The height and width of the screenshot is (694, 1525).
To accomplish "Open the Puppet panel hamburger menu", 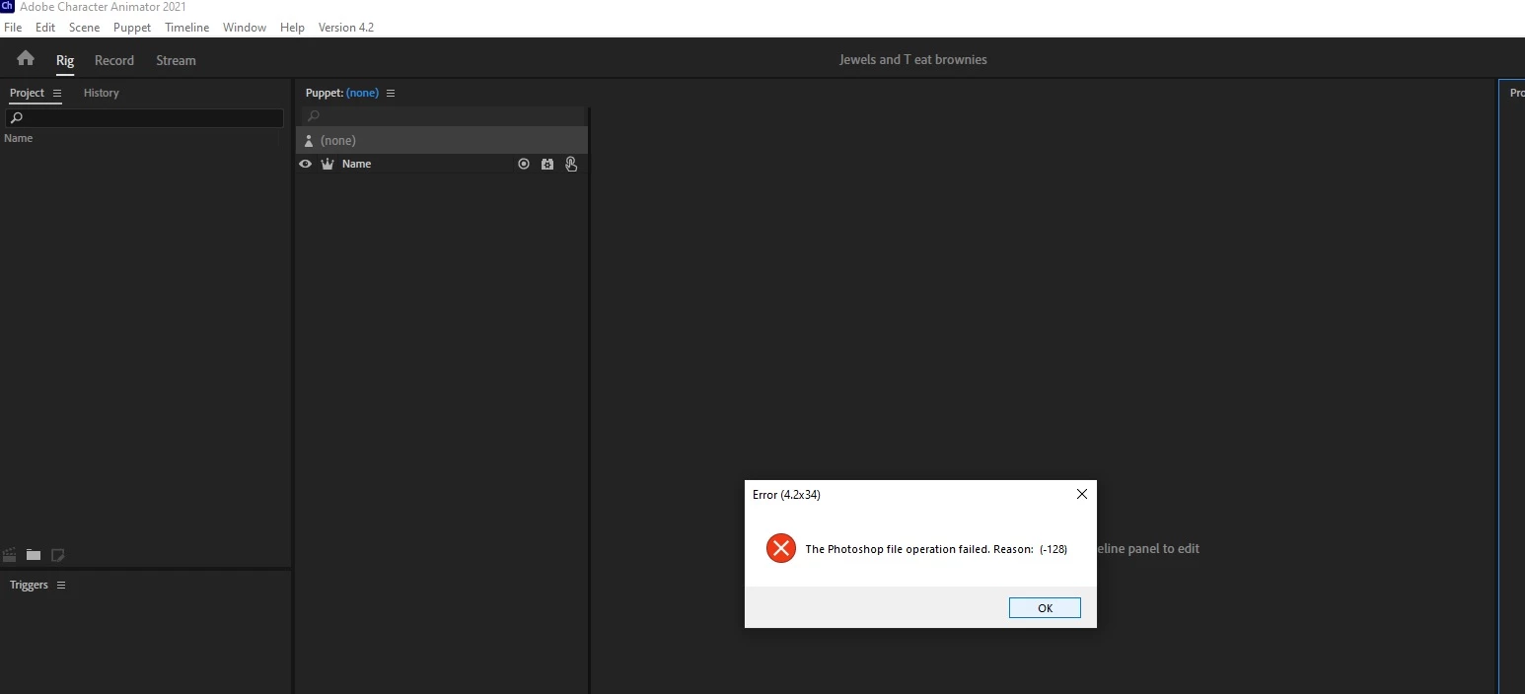I will coord(391,93).
